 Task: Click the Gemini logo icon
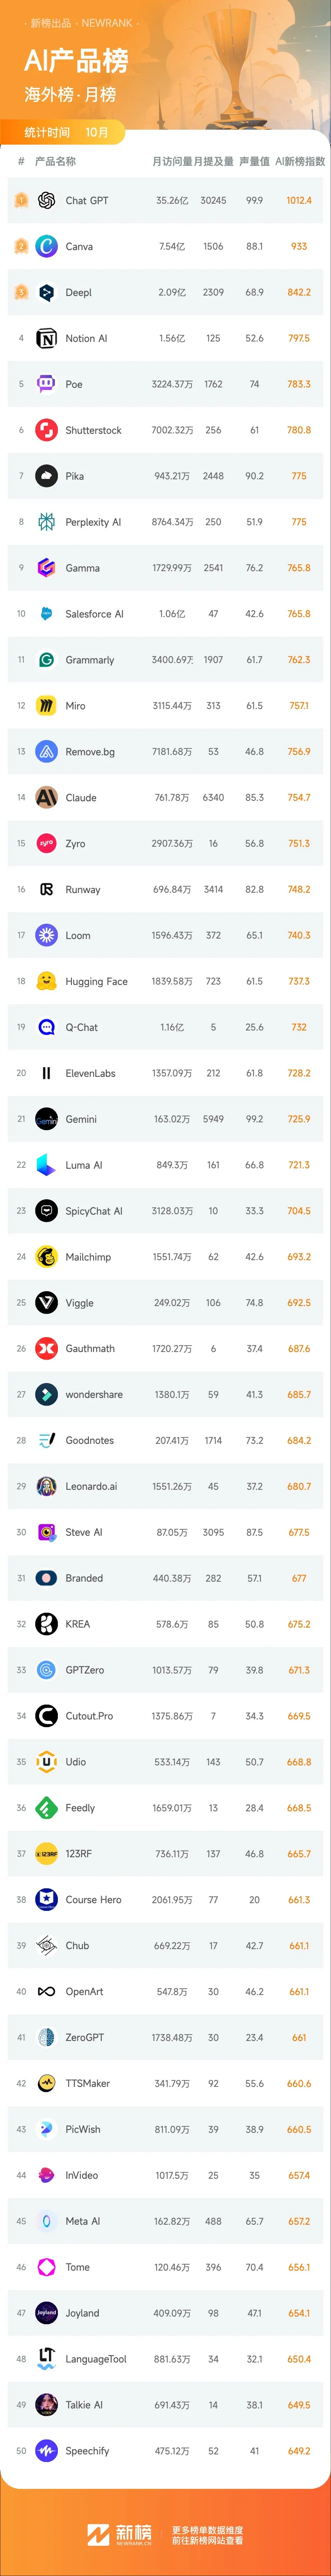point(46,1119)
